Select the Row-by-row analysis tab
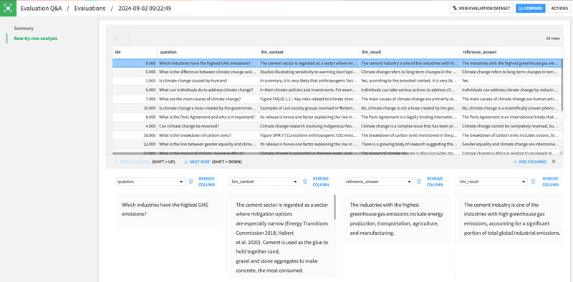The width and height of the screenshot is (573, 282). (35, 39)
